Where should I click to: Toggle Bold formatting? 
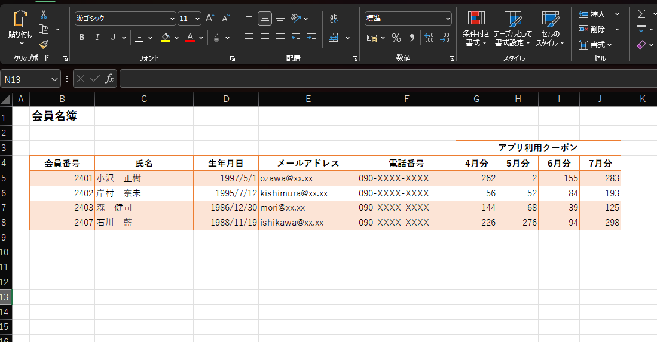(82, 38)
